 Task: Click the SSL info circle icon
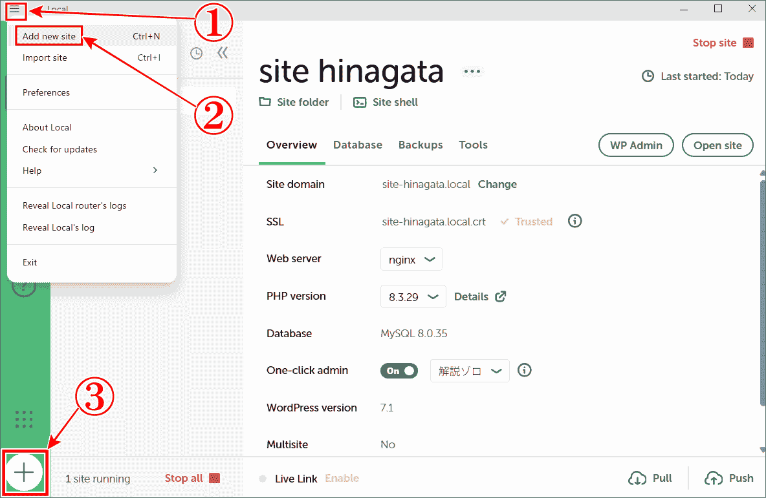(x=575, y=222)
